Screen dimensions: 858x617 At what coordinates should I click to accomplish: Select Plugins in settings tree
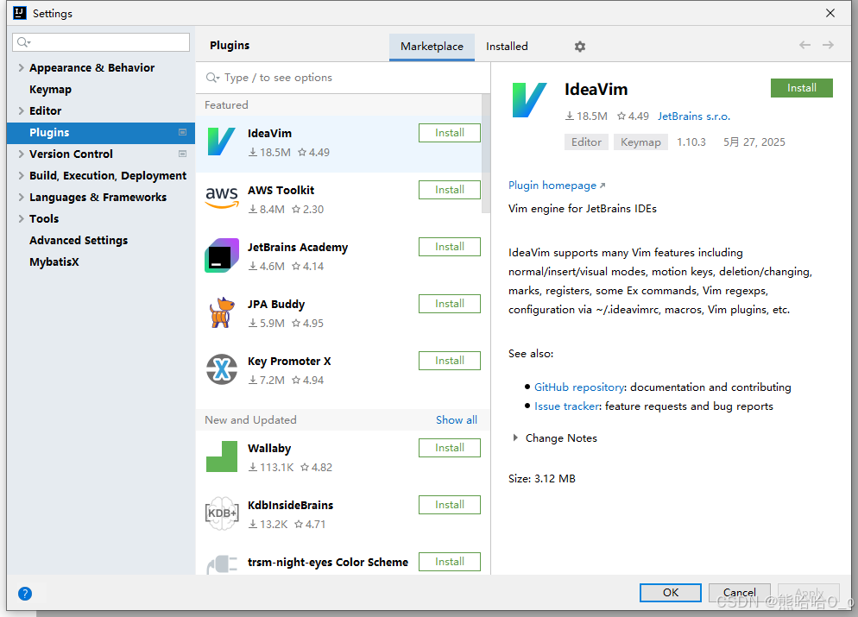pos(101,133)
